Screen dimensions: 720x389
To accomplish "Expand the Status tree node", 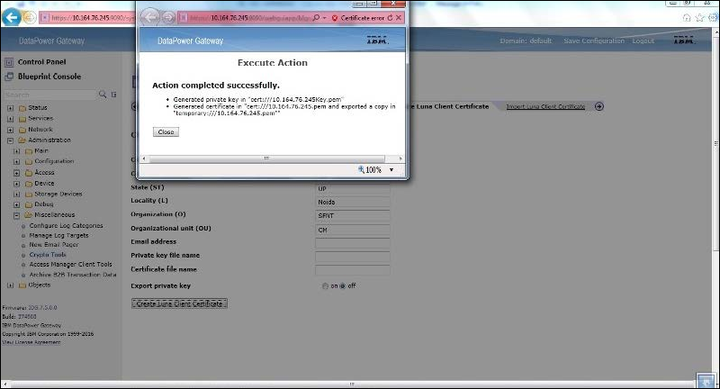I will click(x=10, y=108).
